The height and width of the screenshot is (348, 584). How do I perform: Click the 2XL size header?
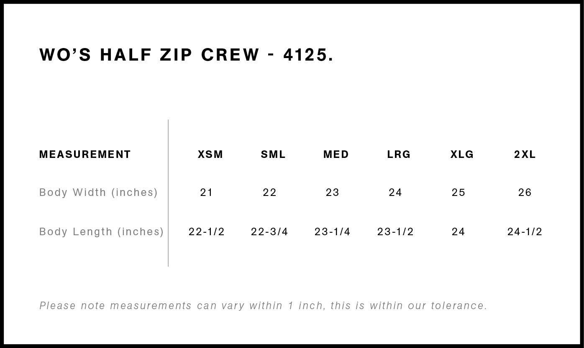[x=525, y=155]
